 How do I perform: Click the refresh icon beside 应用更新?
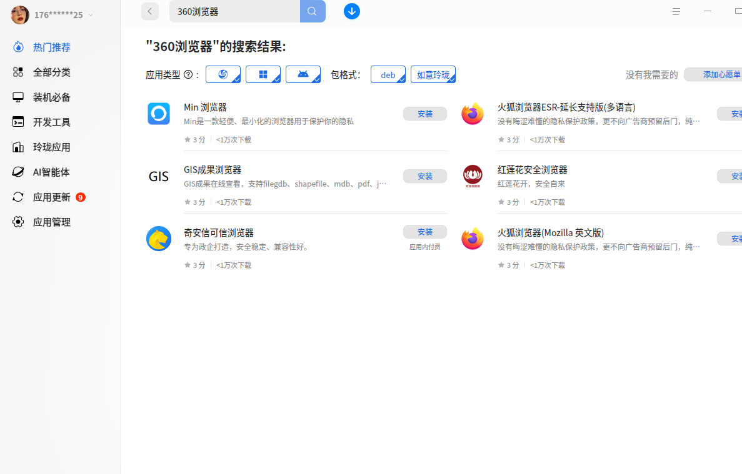click(18, 197)
